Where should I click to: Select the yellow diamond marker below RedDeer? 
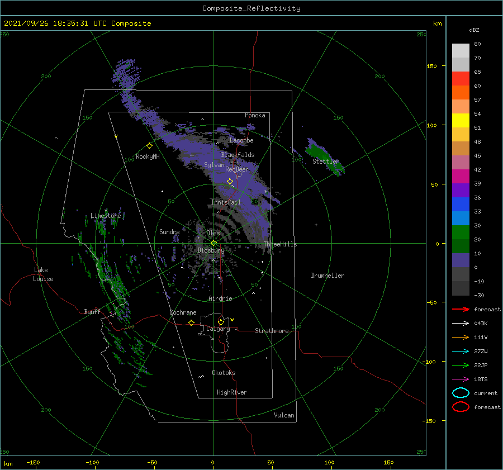[x=230, y=182]
